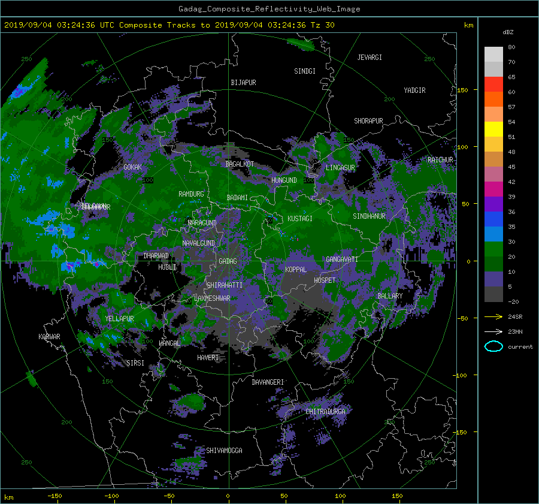539x504 pixels.
Task: Click the 'SHIRAHATTI' city label
Action: pos(225,285)
